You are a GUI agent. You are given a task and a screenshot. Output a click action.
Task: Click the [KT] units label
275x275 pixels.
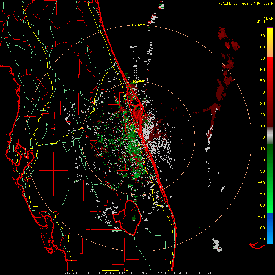coord(261,21)
